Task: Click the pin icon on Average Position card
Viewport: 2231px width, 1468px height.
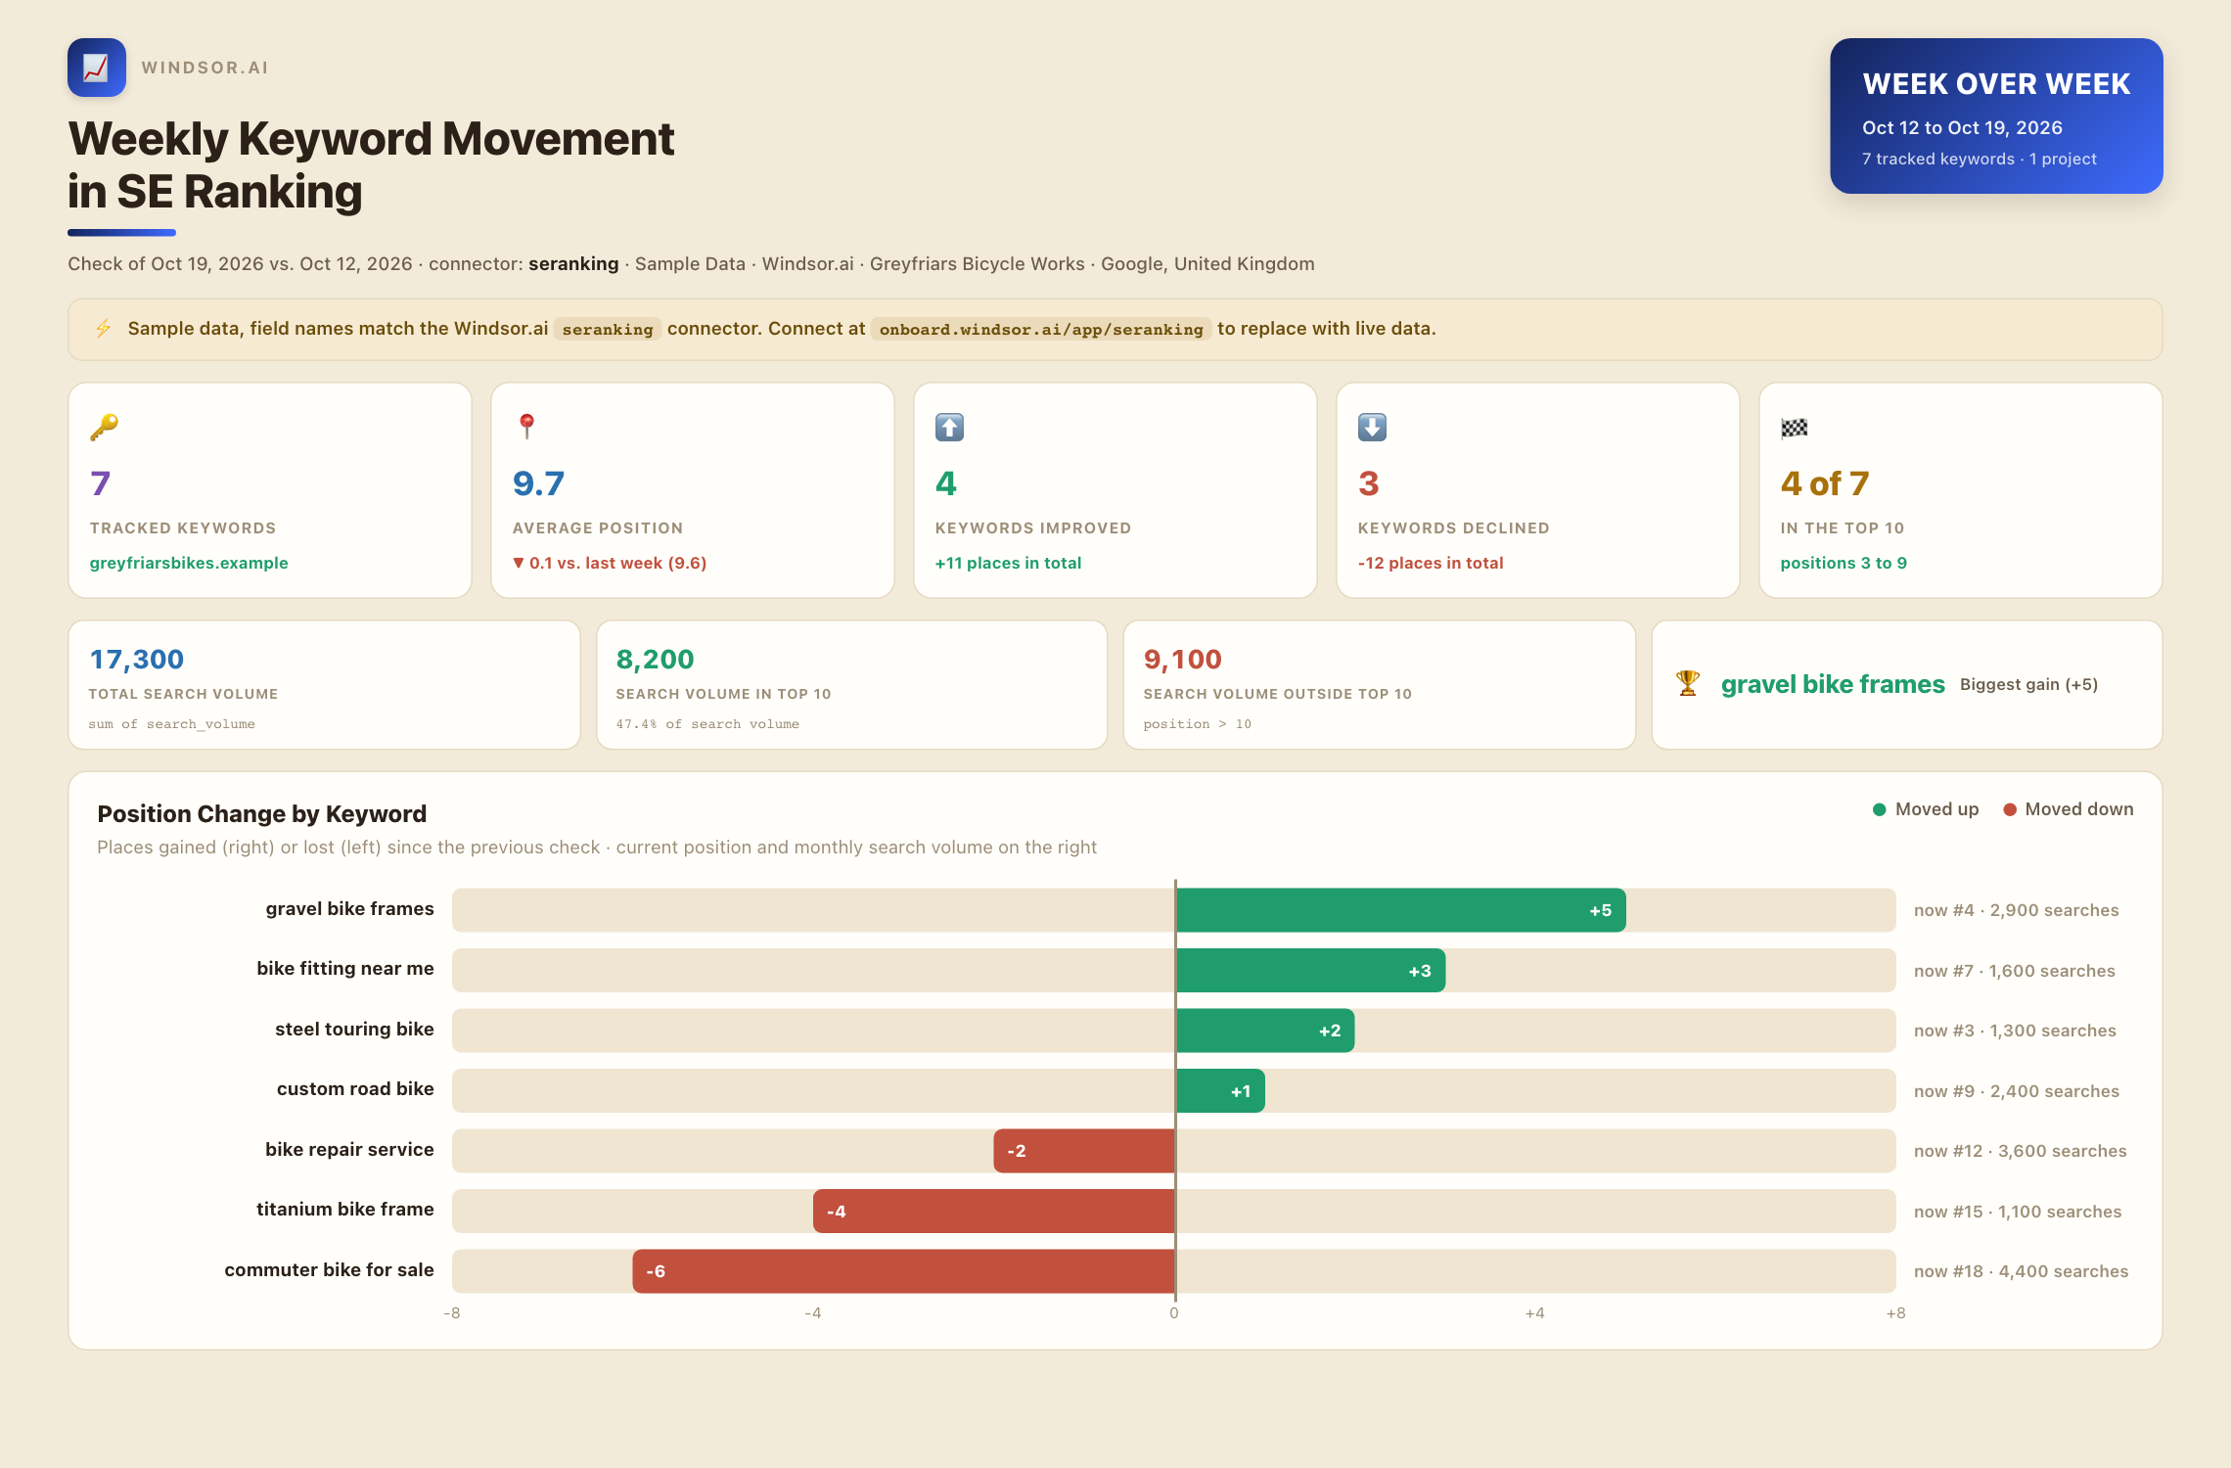Action: 526,427
